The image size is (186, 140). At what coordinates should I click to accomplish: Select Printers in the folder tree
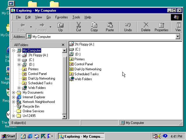(33, 69)
